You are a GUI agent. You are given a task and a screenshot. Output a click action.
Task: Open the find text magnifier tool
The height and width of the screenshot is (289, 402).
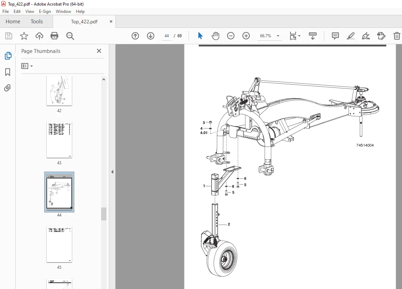pyautogui.click(x=70, y=36)
